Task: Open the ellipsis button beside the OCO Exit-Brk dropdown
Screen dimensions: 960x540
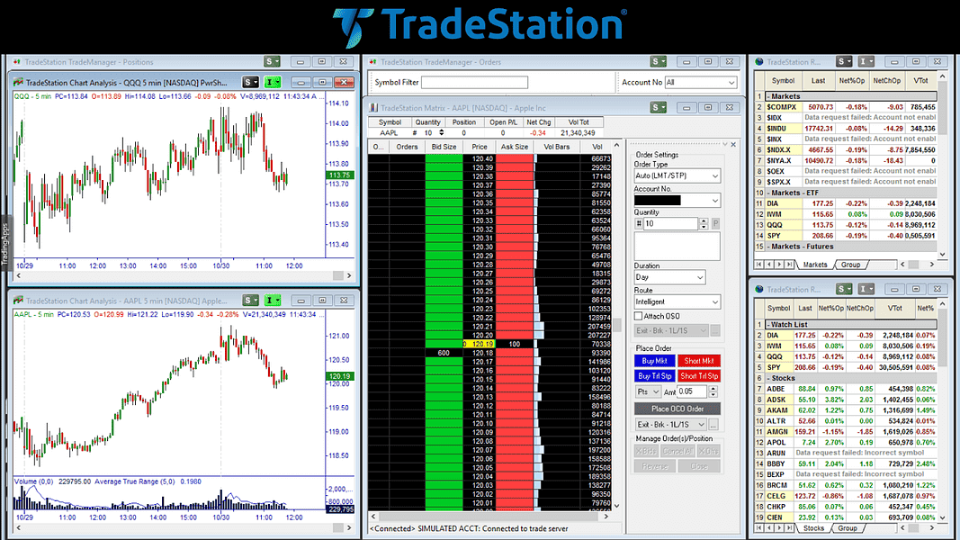Action: pyautogui.click(x=713, y=424)
